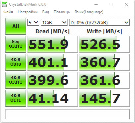Open the test size dropdown showing 1GiB
135x123 pixels.
54,22
